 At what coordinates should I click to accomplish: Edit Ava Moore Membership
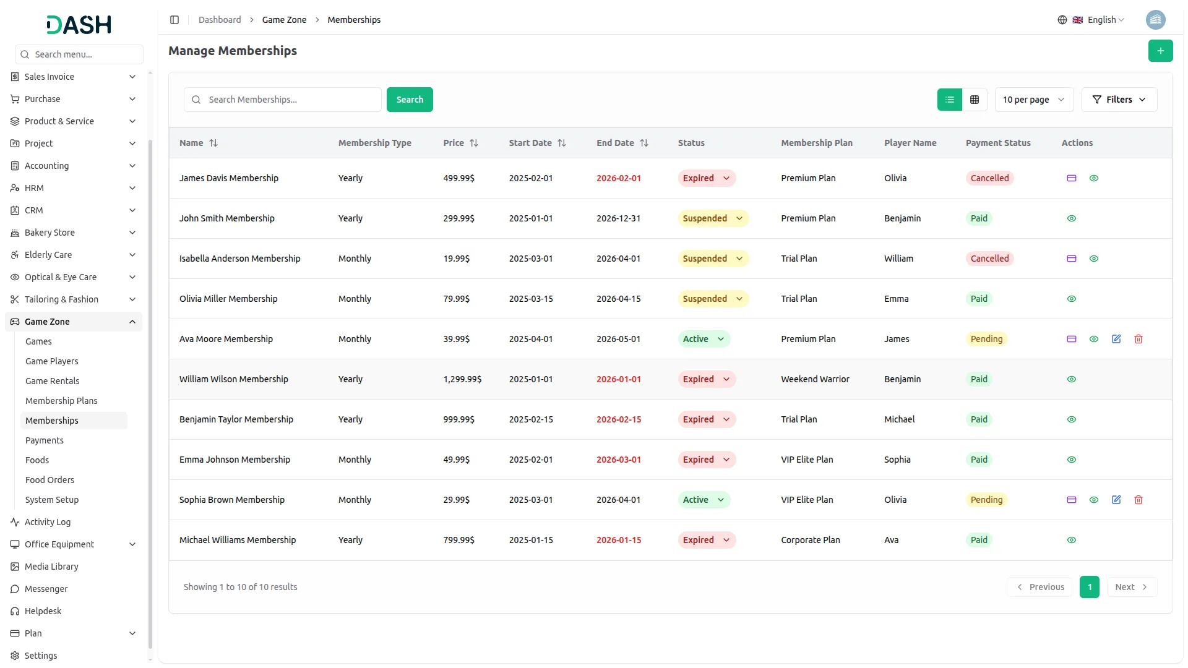1116,339
